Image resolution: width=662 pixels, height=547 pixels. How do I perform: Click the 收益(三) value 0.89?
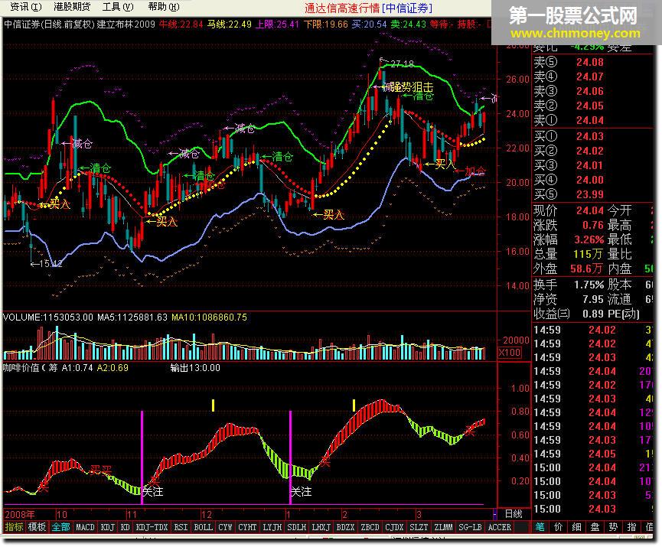[592, 314]
